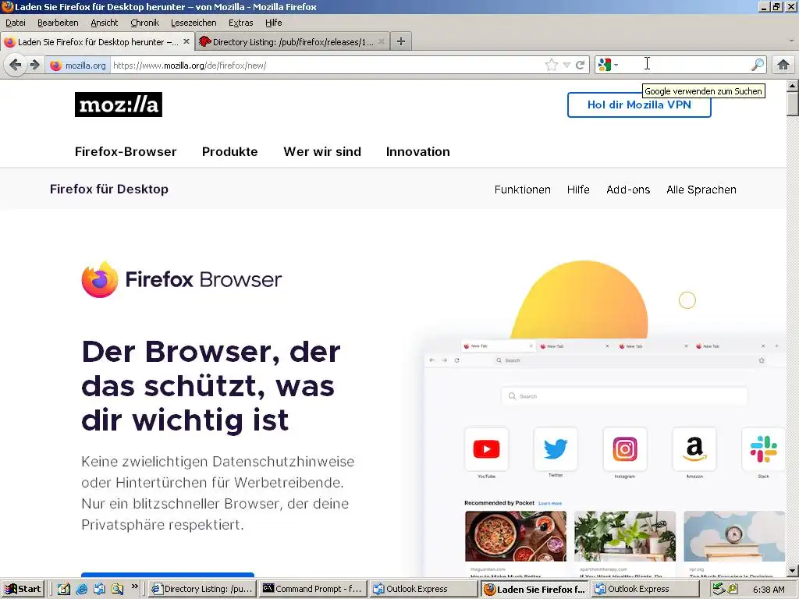
Task: Click the Twitter tile in preview image
Action: point(556,449)
